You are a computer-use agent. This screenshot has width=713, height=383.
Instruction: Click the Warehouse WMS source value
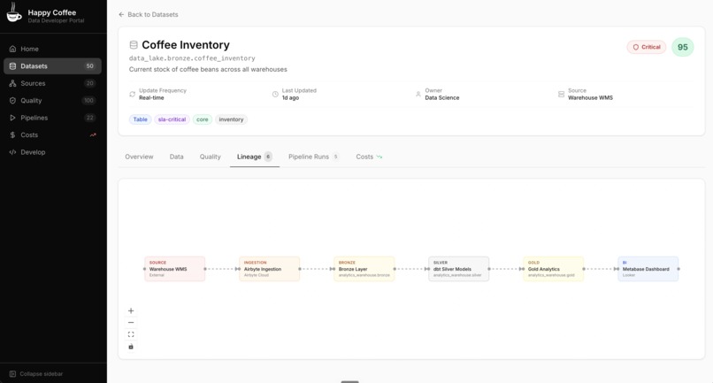(x=590, y=98)
